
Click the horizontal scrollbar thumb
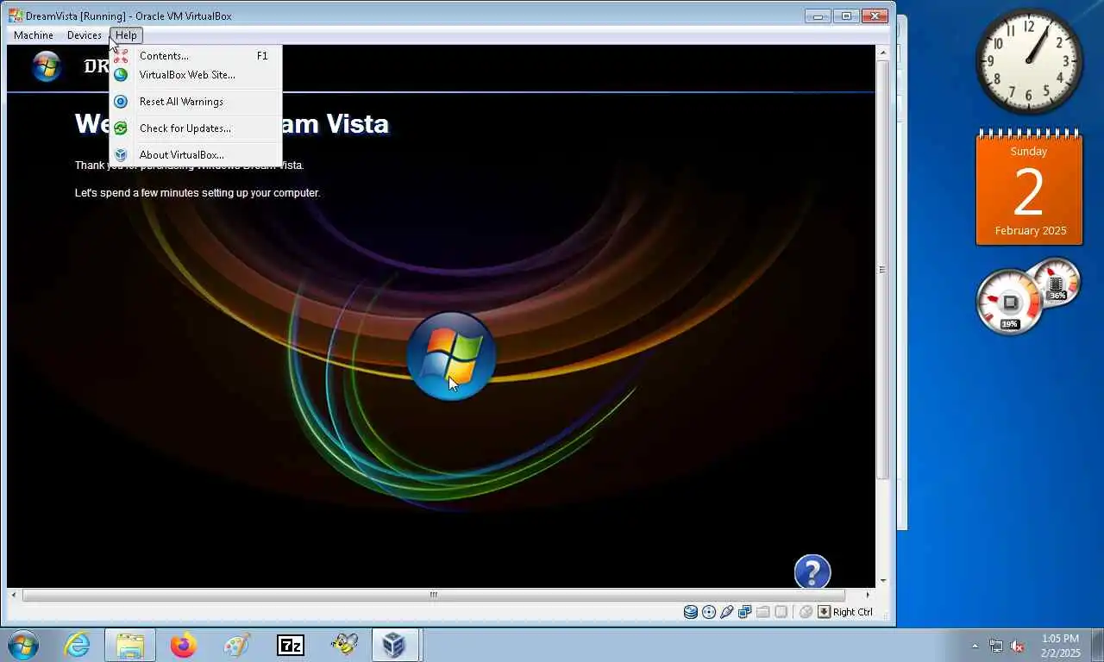[434, 595]
